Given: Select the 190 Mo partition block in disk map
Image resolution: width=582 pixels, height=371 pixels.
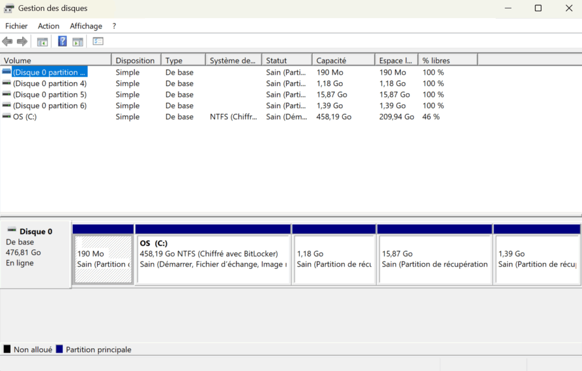Looking at the screenshot, I should click(103, 255).
